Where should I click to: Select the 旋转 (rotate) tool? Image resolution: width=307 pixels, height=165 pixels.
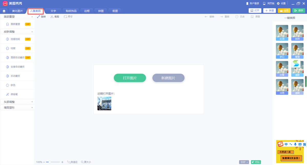point(41,17)
